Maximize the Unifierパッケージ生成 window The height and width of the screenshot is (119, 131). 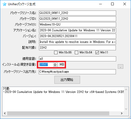[x=112, y=4]
